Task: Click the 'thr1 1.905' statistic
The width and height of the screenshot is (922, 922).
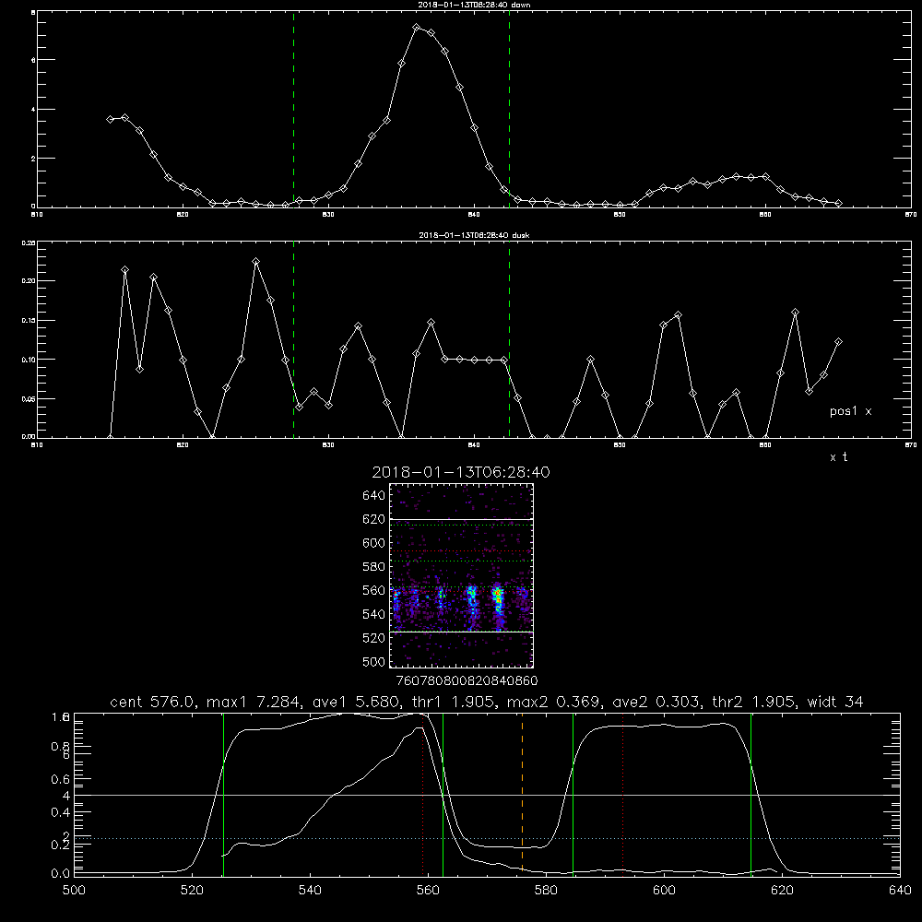Action: click(452, 702)
